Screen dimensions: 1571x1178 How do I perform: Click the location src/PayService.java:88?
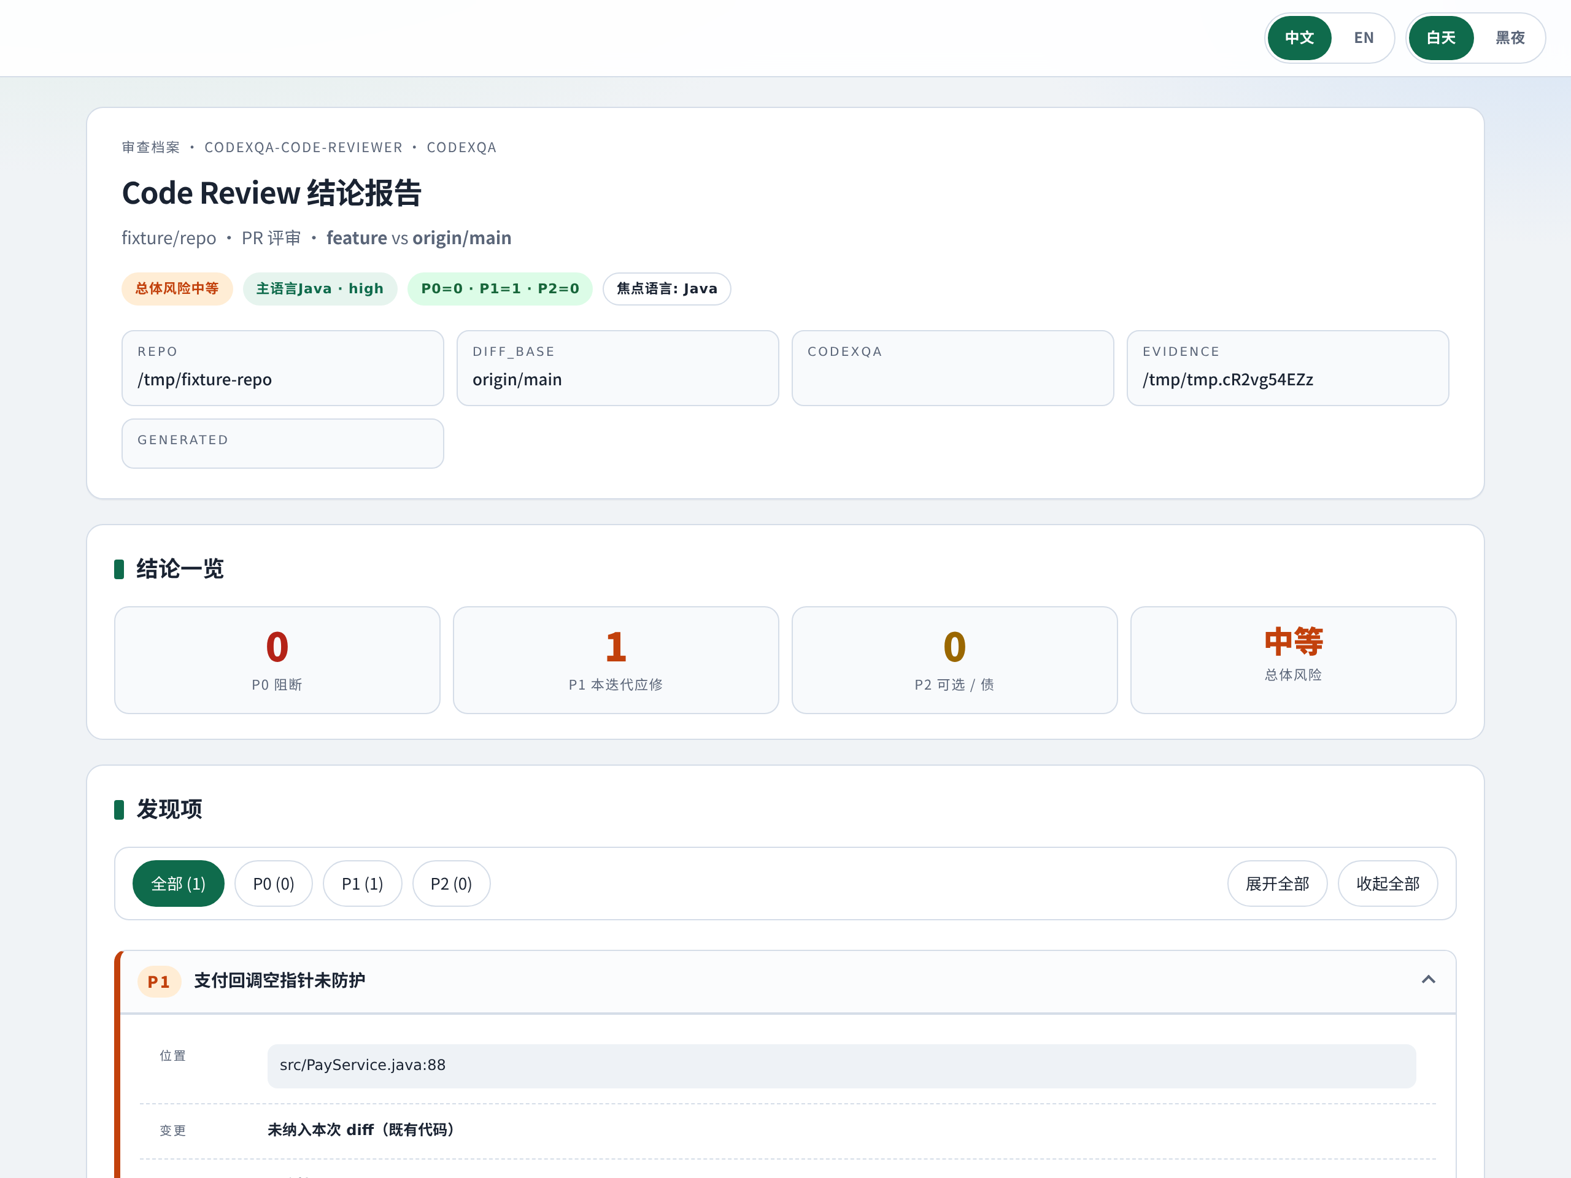click(841, 1066)
